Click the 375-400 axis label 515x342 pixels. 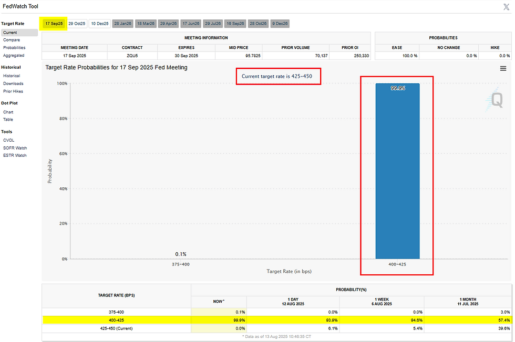(181, 264)
